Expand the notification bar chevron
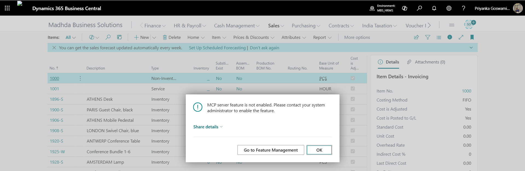The width and height of the screenshot is (525, 171). pyautogui.click(x=471, y=48)
